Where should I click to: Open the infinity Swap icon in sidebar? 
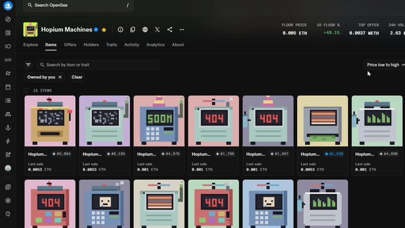click(8, 60)
